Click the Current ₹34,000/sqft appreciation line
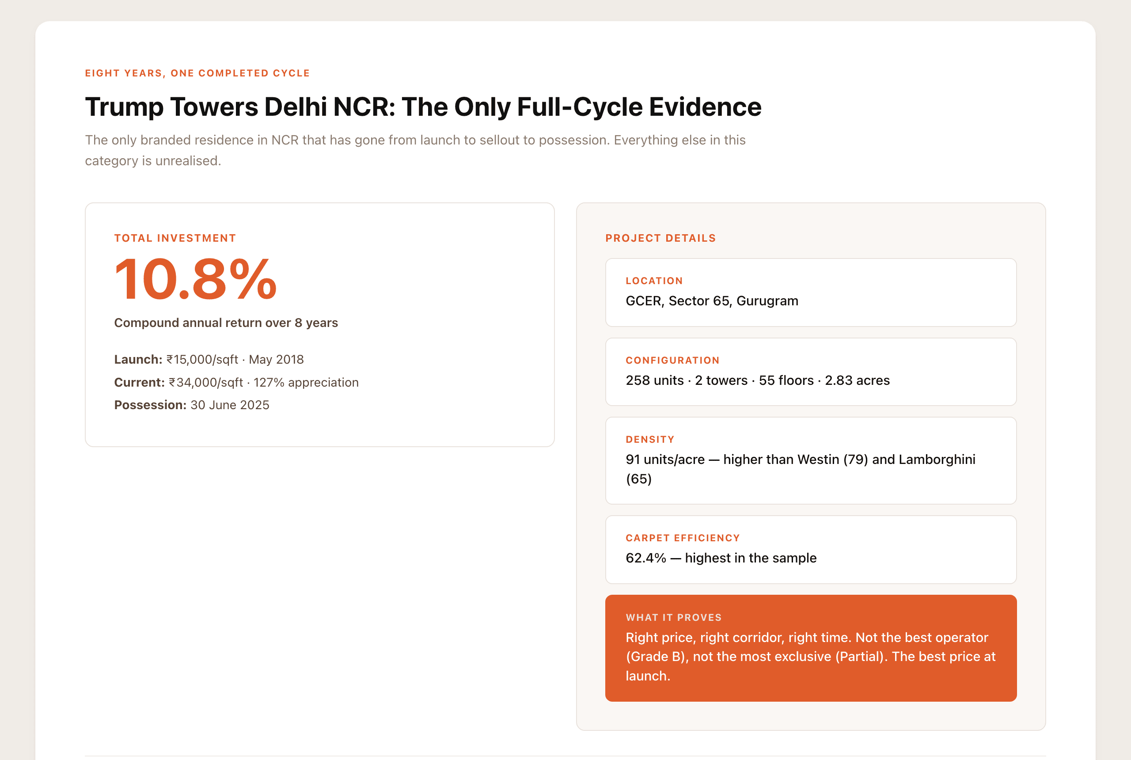Image resolution: width=1131 pixels, height=760 pixels. [x=236, y=382]
